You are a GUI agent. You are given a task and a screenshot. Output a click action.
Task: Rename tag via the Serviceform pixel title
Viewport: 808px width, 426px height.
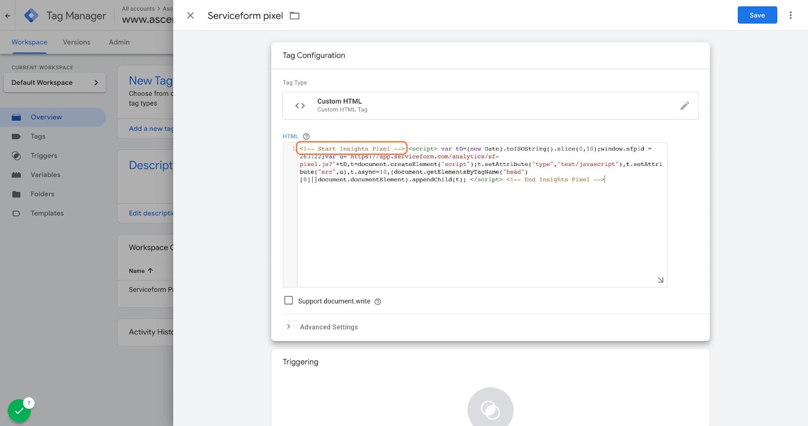pyautogui.click(x=245, y=16)
